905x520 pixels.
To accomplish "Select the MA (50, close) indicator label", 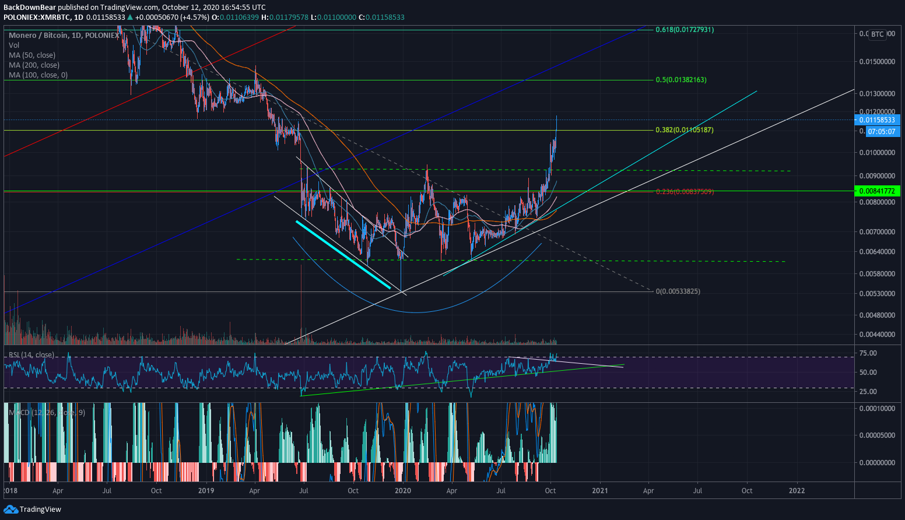I will (32, 55).
